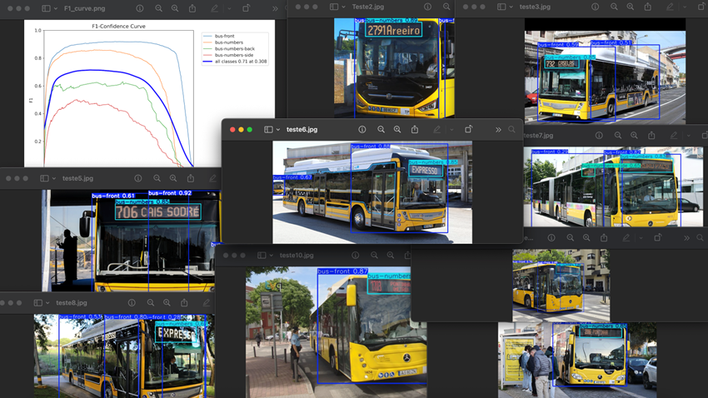Minimize the teste6.jpg window

click(241, 130)
